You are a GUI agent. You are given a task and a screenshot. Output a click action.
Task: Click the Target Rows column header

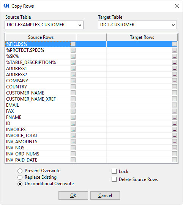(142, 37)
